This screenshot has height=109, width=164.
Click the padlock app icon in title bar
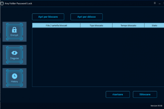tap(2, 3)
